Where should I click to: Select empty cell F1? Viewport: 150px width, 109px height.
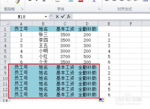pyautogui.click(x=131, y=29)
